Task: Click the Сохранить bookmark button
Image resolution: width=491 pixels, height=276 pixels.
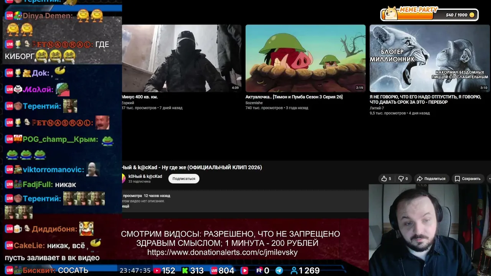Action: 467,179
